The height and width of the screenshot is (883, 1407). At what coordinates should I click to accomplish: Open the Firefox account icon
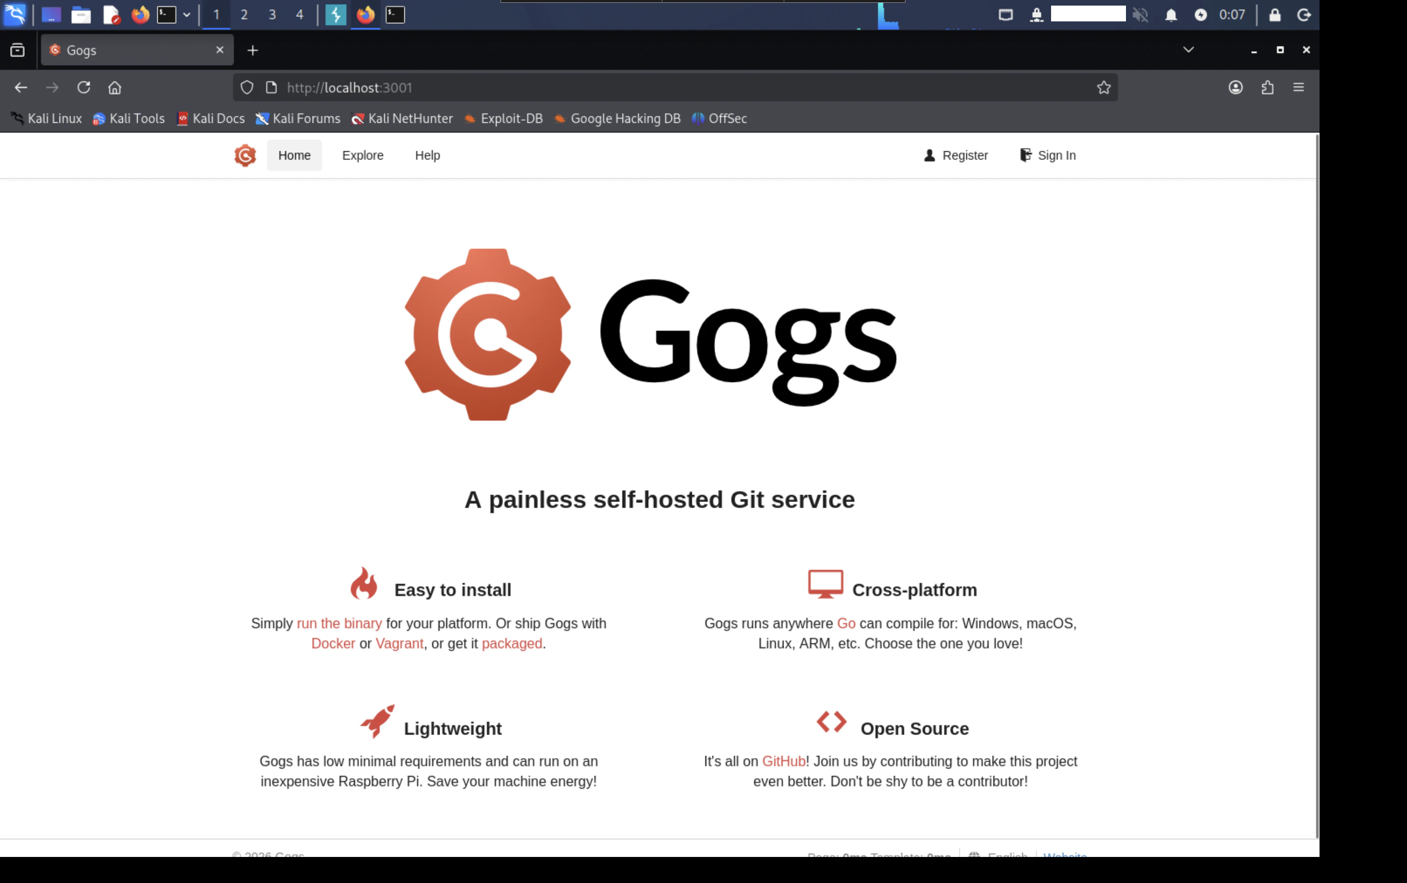point(1235,87)
